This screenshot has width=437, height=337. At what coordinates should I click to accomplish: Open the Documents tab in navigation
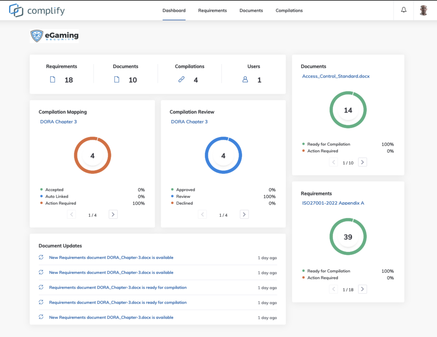pos(251,10)
